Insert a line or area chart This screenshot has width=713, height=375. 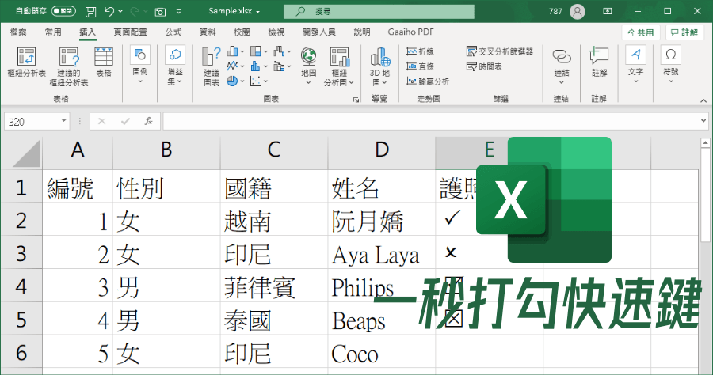[235, 66]
